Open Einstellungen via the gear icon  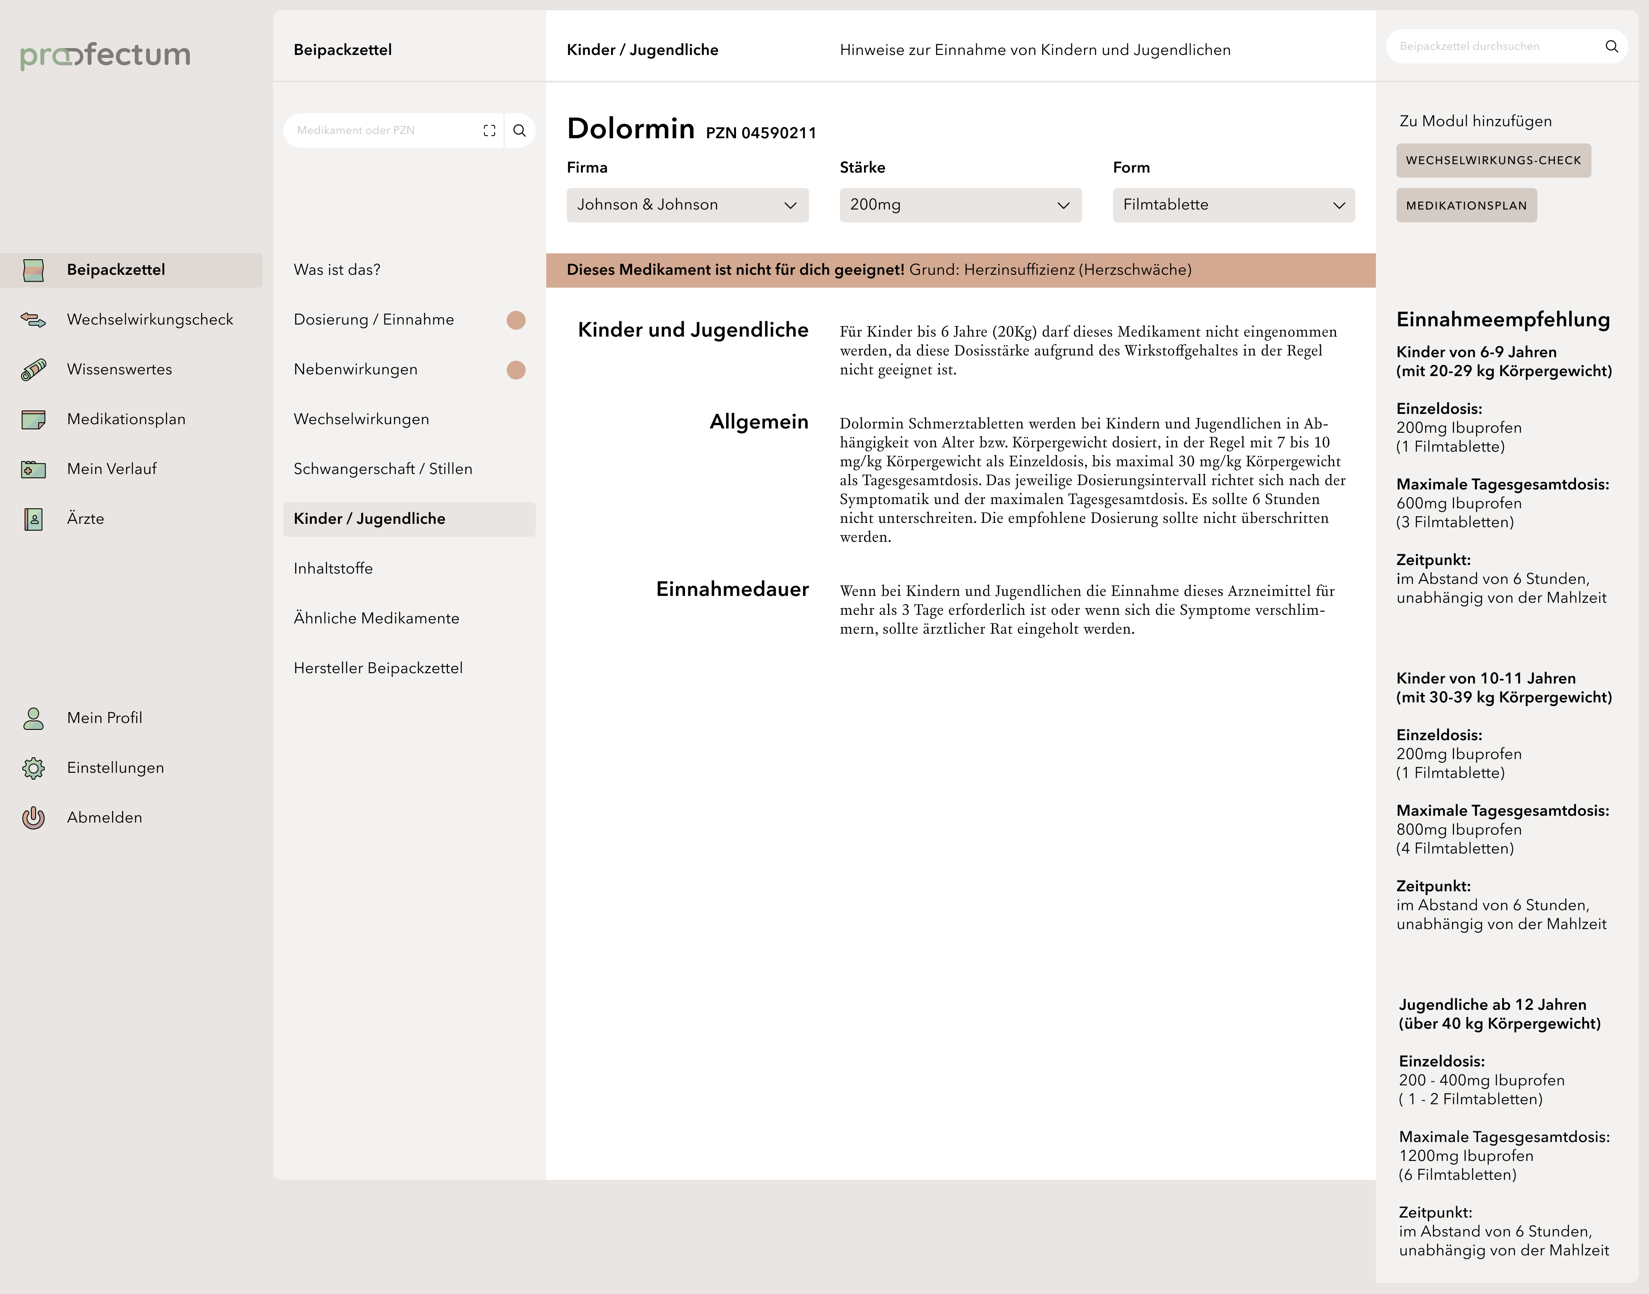tap(33, 768)
